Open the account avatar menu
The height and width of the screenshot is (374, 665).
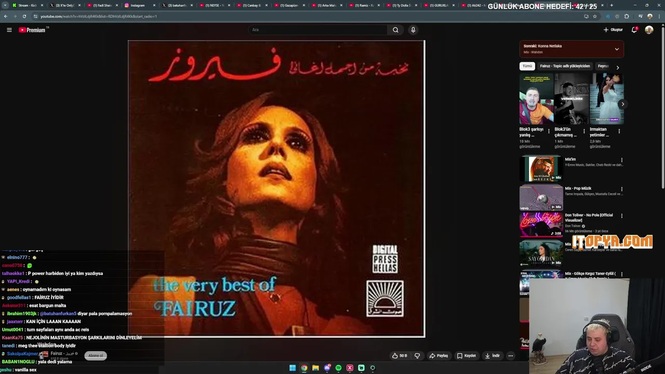[649, 30]
